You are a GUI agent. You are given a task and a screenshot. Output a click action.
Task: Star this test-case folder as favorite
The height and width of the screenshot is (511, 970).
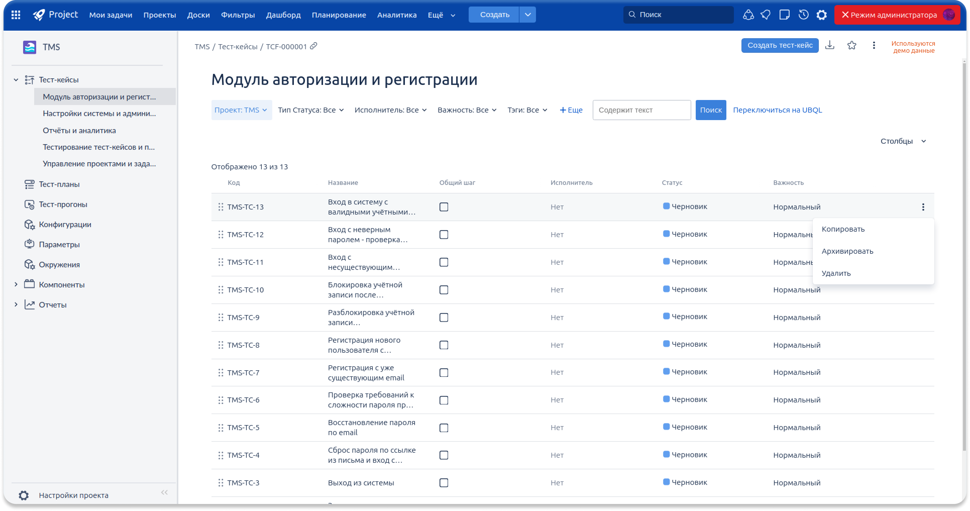click(x=851, y=45)
